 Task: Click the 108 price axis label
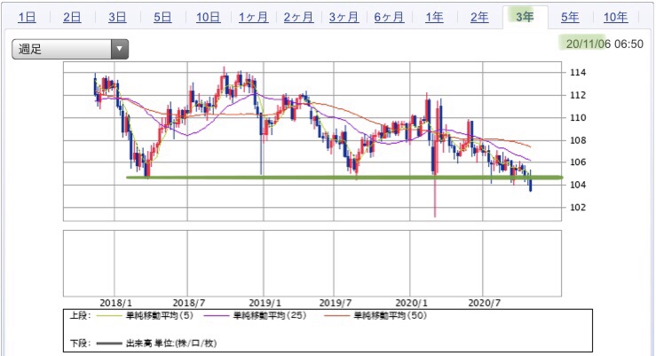[x=578, y=140]
